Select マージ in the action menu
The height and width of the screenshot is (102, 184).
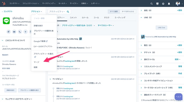pos(36,62)
